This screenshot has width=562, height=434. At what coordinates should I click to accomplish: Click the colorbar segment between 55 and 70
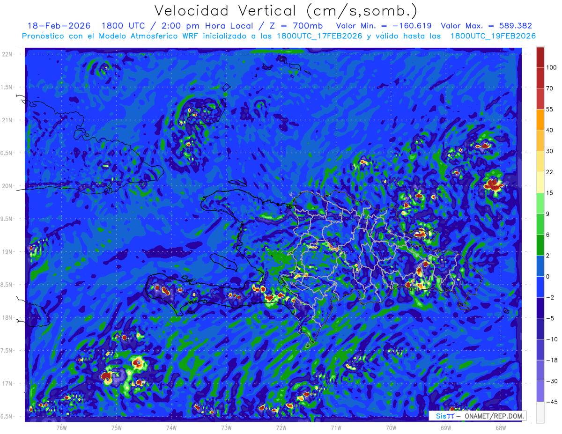coord(540,98)
